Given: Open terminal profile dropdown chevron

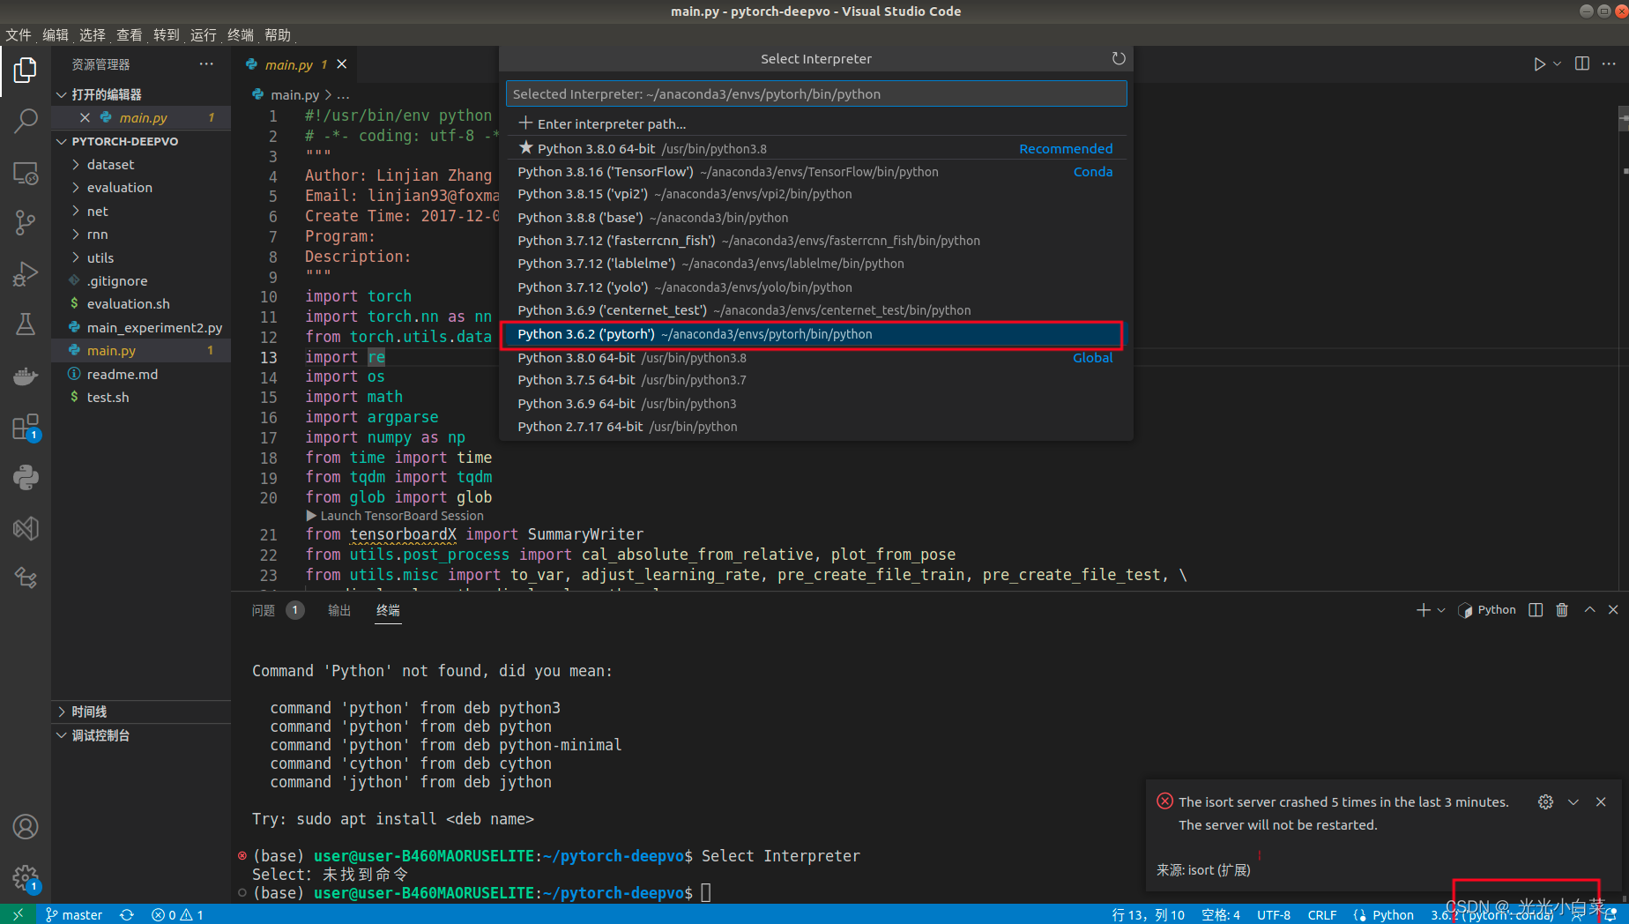Looking at the screenshot, I should click(x=1439, y=609).
